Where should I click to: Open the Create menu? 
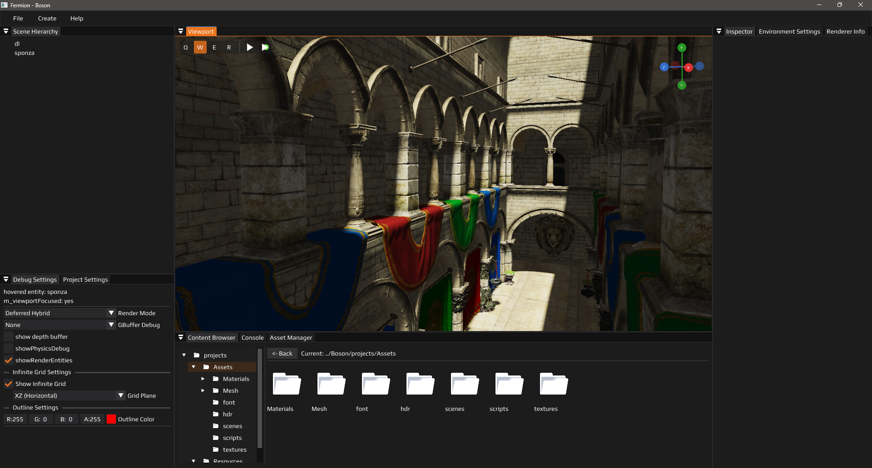(x=47, y=18)
